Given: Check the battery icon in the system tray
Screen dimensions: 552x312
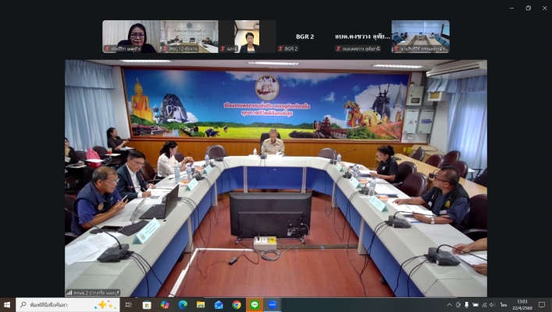Looking at the screenshot, I should click(475, 305).
